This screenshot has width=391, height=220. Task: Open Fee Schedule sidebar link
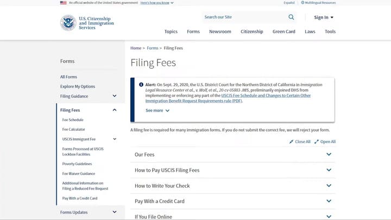point(73,120)
